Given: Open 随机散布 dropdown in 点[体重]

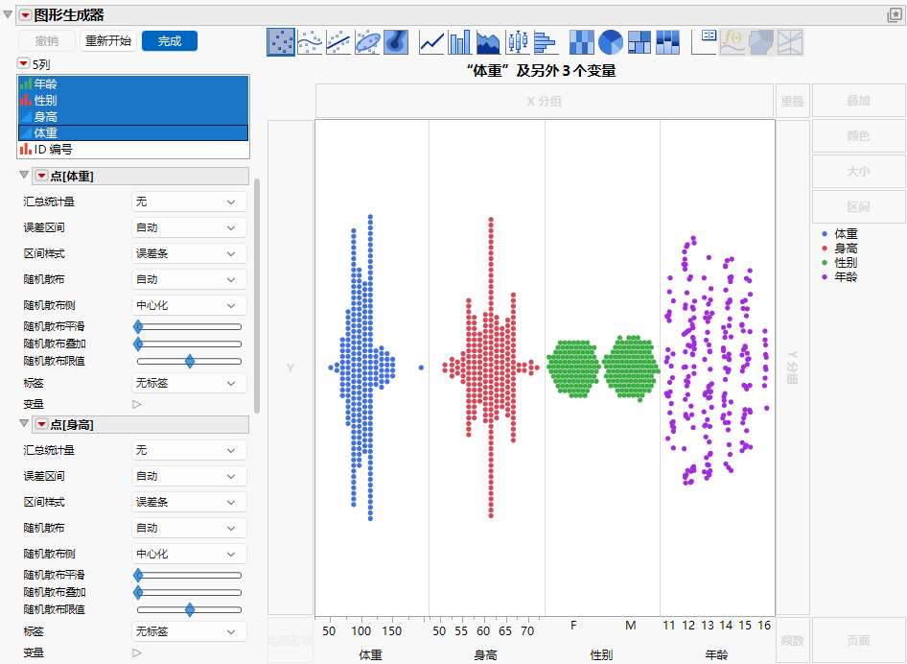Looking at the screenshot, I should pyautogui.click(x=189, y=279).
